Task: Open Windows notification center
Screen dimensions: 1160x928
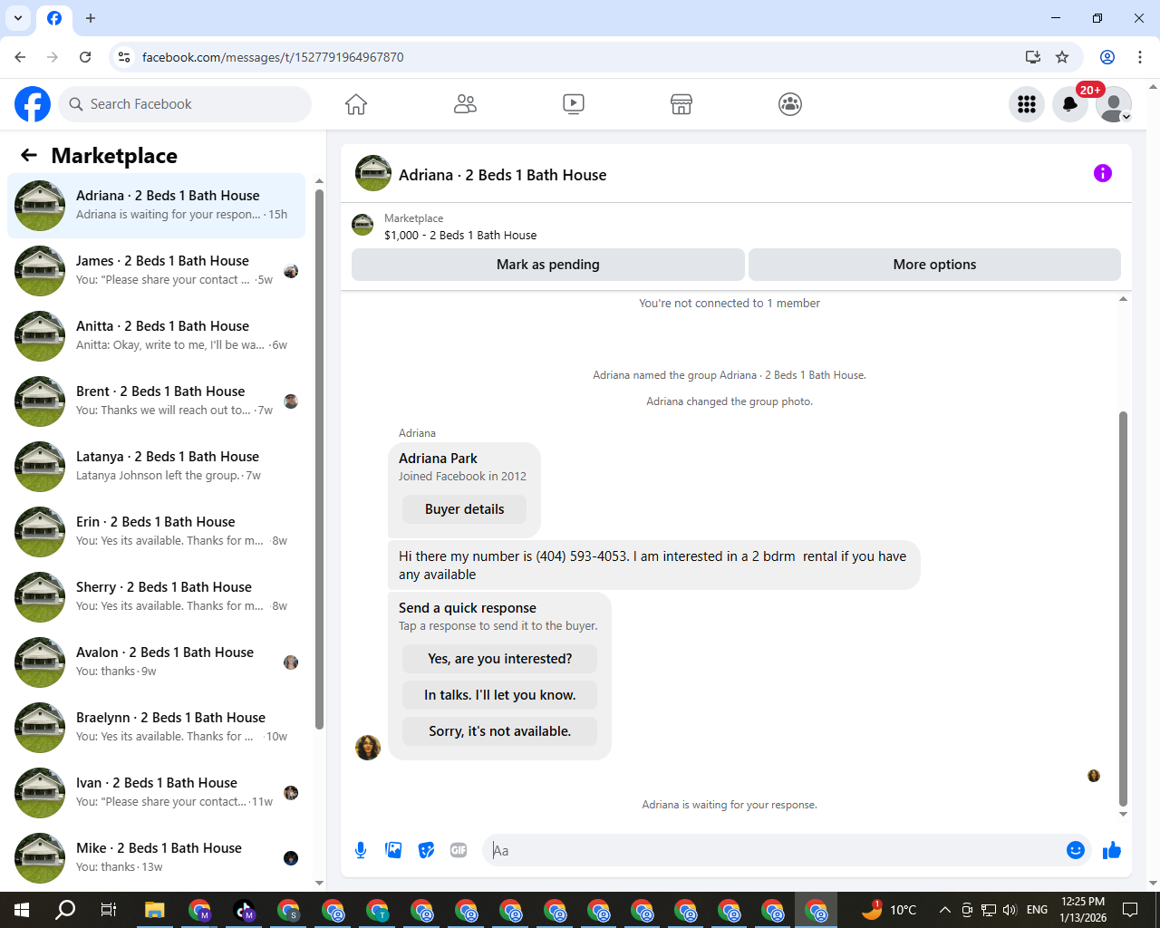Action: [x=1130, y=910]
